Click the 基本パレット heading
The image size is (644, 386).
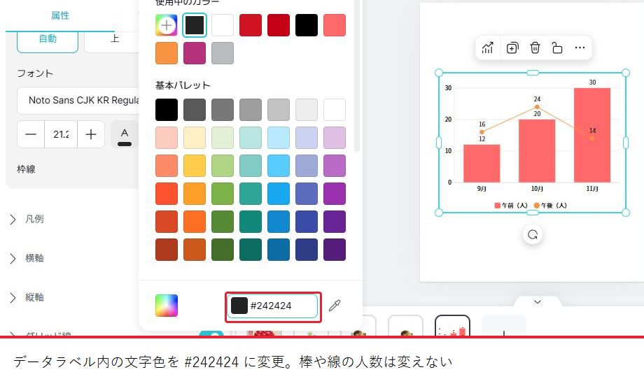(183, 85)
